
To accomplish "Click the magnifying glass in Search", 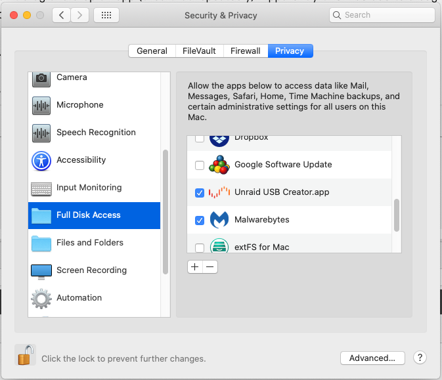I will (337, 15).
